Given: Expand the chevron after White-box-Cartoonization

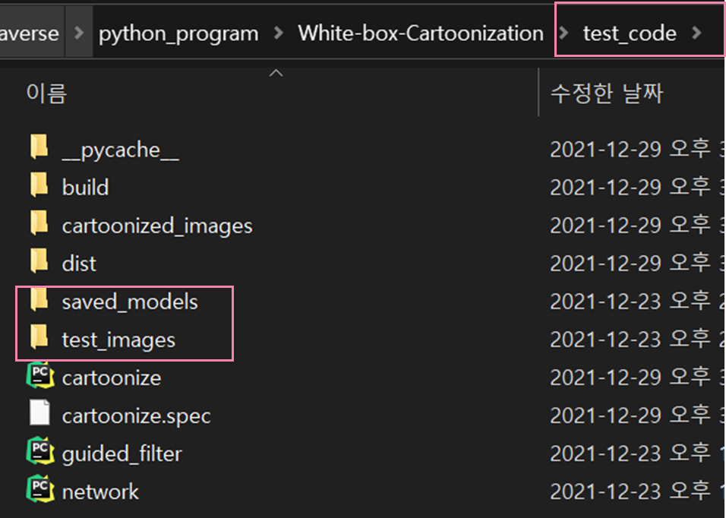Looking at the screenshot, I should pos(565,33).
